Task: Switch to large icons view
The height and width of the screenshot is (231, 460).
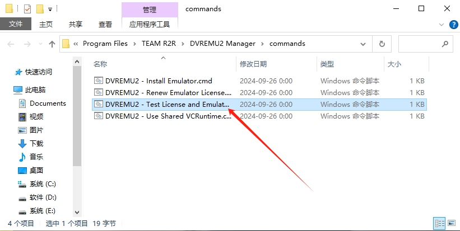Action: (x=451, y=223)
